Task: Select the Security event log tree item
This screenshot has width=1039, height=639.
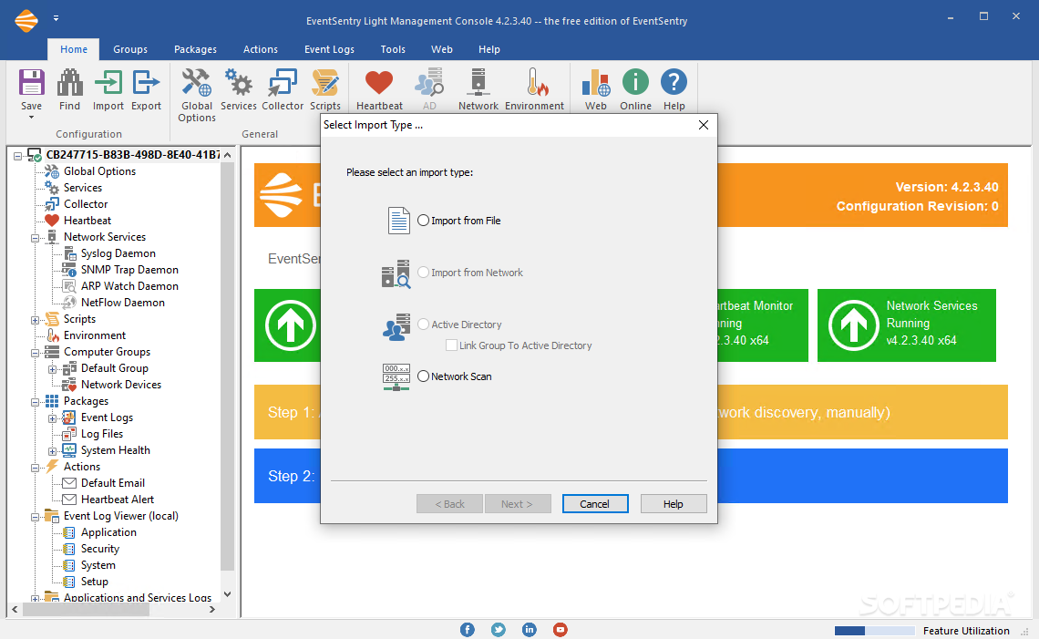Action: click(100, 549)
